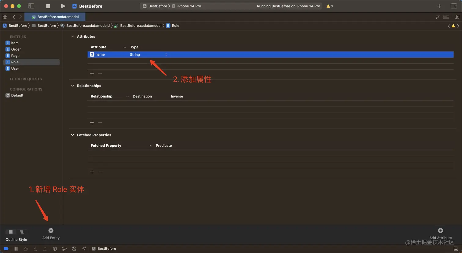Choose the iPhone 14 Pro destination
This screenshot has width=462, height=253.
coord(187,6)
